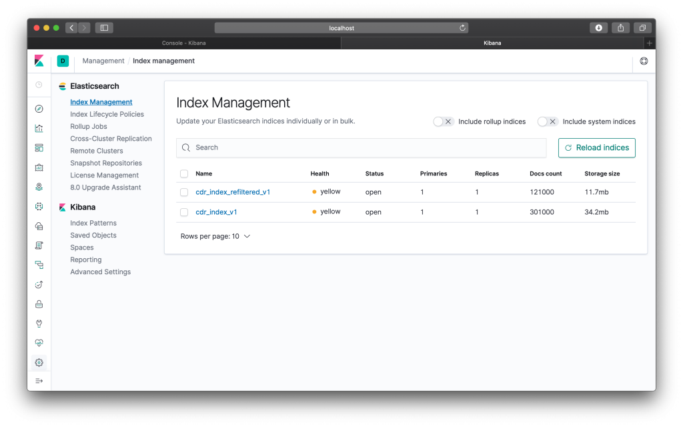This screenshot has width=683, height=427.
Task: Open Reporting
Action: point(86,260)
